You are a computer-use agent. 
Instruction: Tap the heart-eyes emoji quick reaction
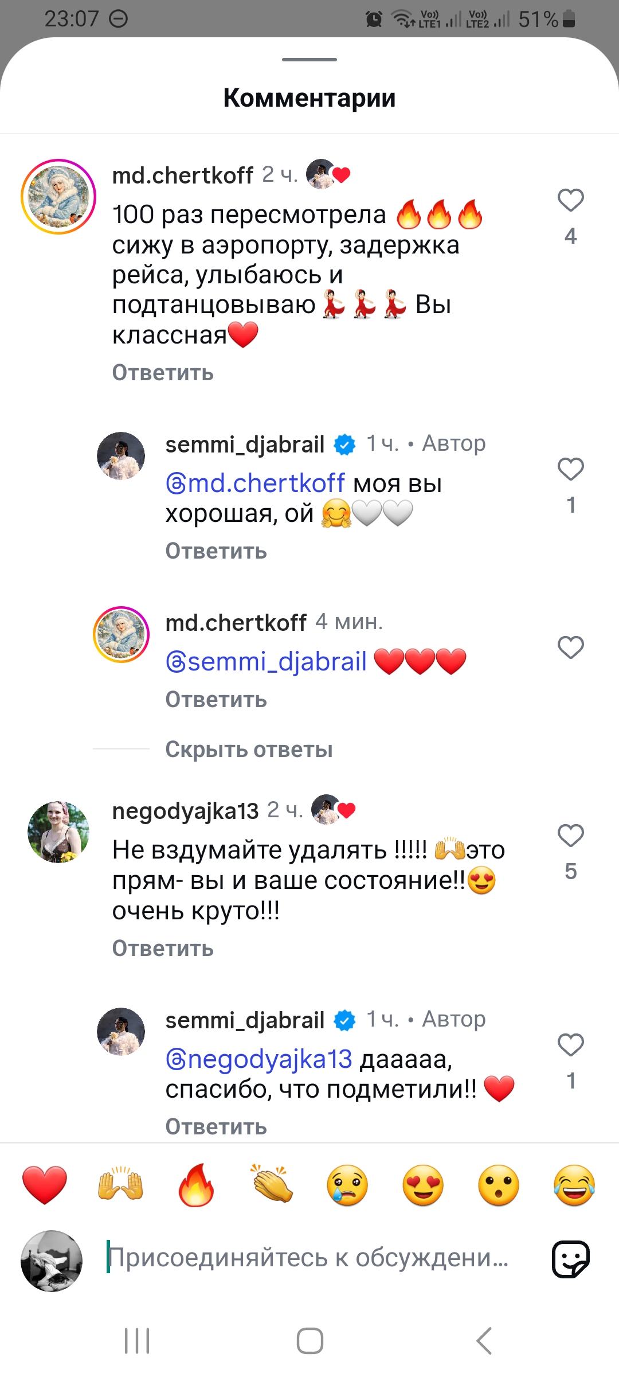point(423,1185)
